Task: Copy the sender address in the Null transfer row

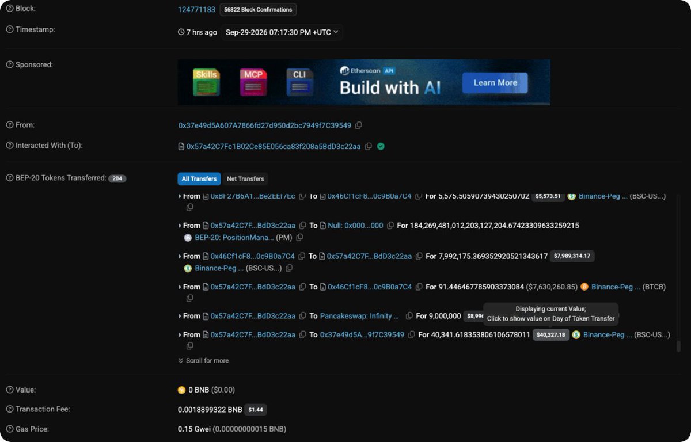Action: (302, 226)
